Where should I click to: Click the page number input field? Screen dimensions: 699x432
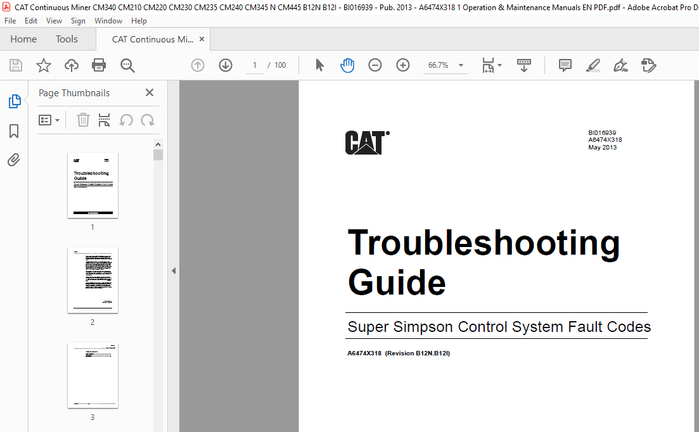coord(255,65)
